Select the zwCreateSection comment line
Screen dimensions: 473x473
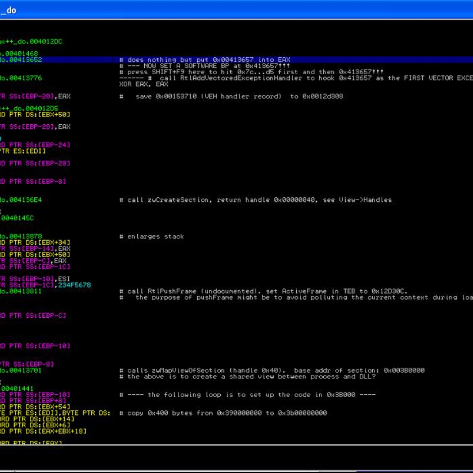click(x=255, y=200)
